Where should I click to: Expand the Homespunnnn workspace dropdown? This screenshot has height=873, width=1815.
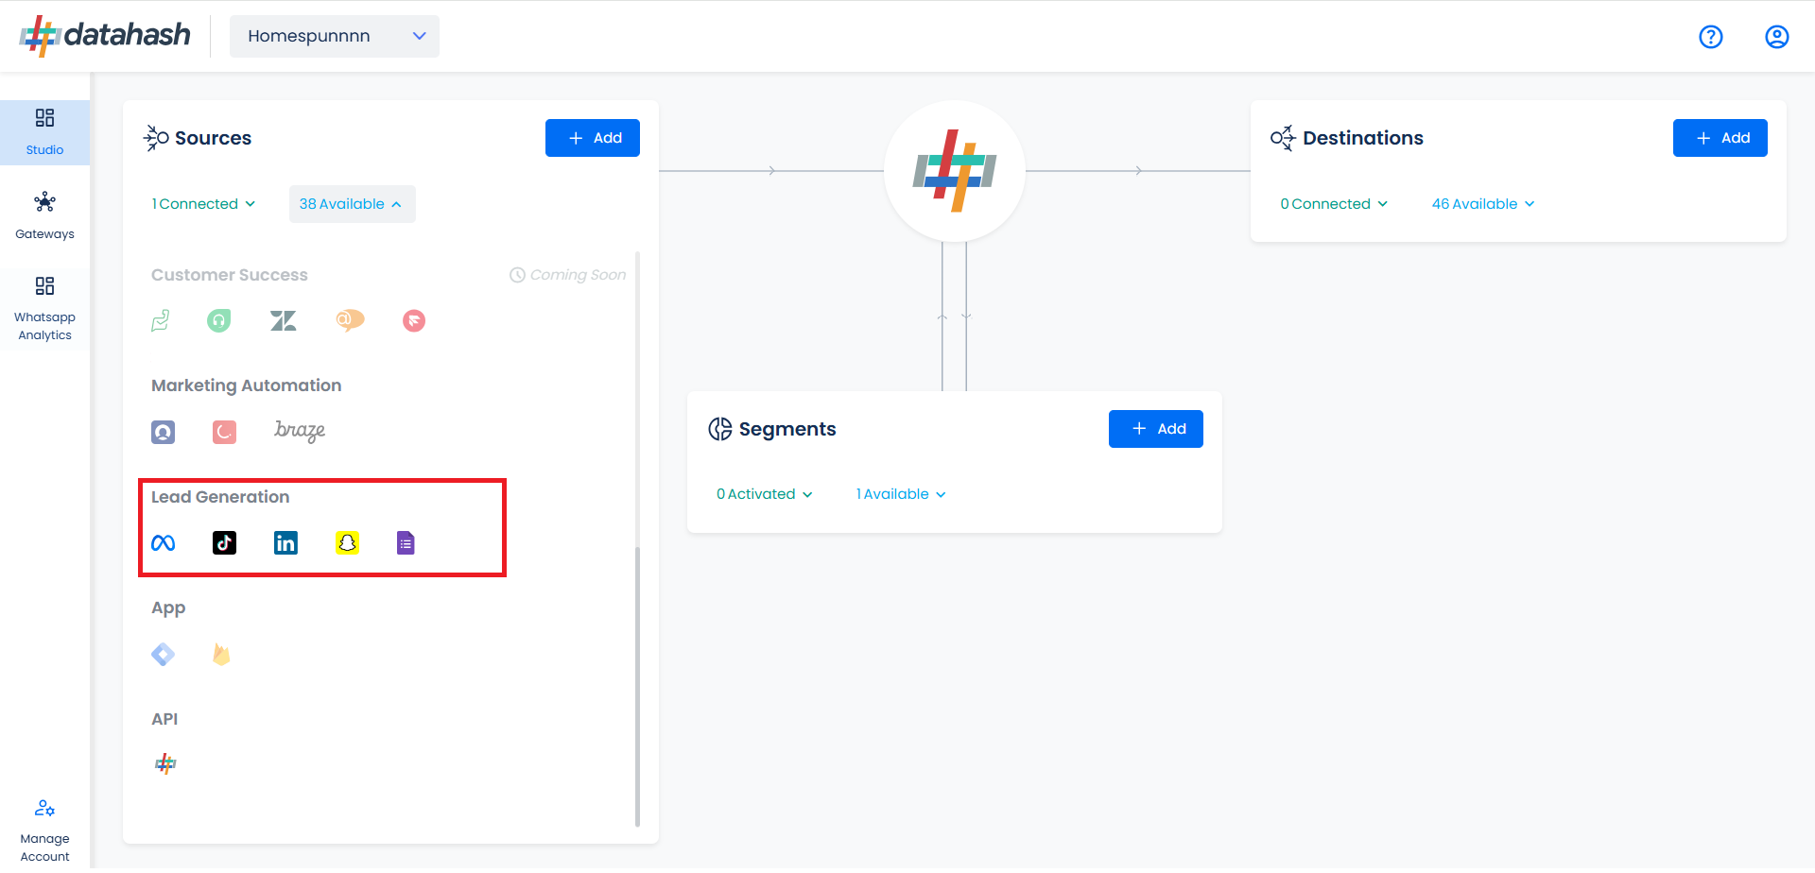pos(335,36)
